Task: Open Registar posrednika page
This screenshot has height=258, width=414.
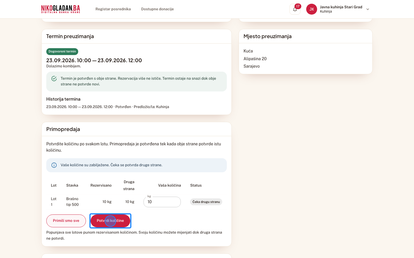Action: pos(113,9)
